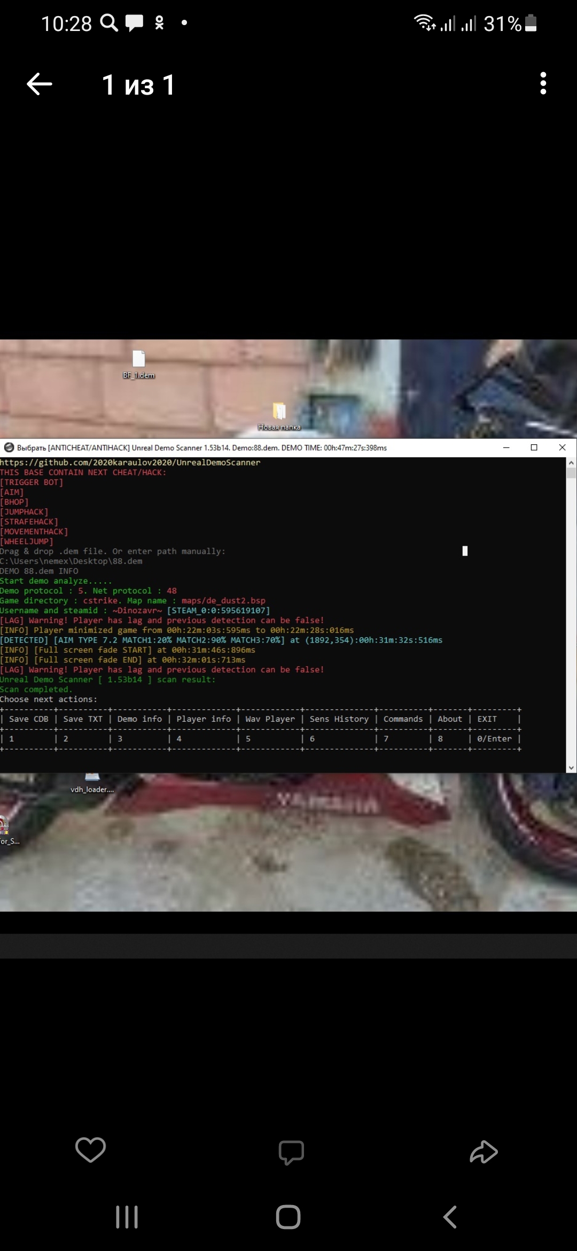This screenshot has height=1251, width=577.
Task: Tap the Android home button
Action: [x=288, y=1217]
